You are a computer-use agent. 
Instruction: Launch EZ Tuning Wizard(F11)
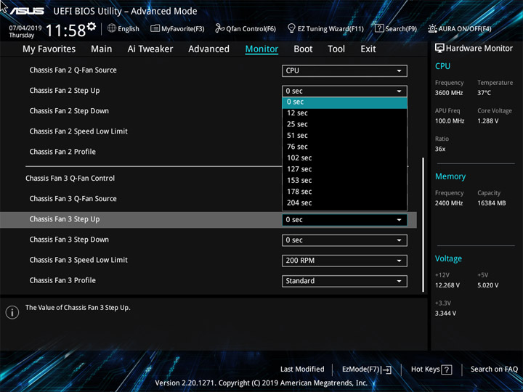tap(325, 28)
